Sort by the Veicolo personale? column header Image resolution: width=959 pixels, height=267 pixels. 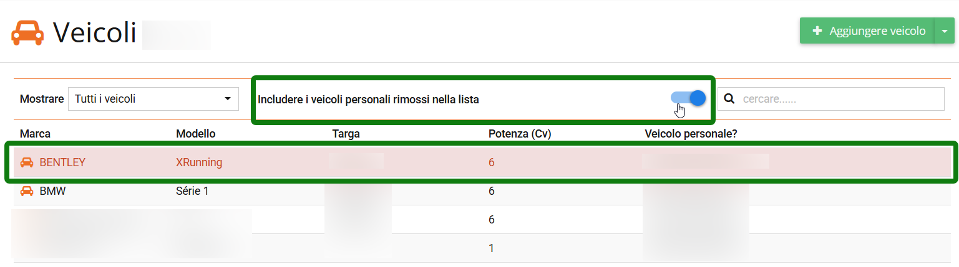(x=691, y=134)
